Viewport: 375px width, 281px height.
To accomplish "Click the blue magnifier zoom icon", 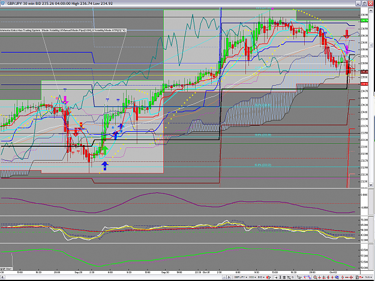I will [x=337, y=277].
